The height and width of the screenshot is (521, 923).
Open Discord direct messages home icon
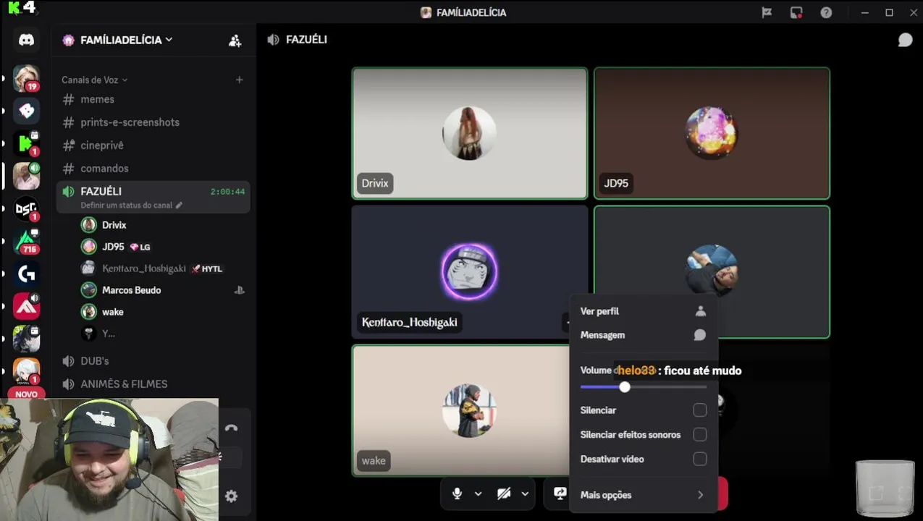[27, 41]
